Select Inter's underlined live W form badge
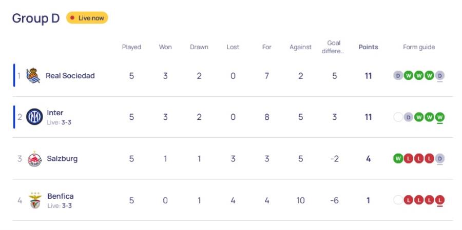This screenshot has width=462, height=230. click(x=439, y=117)
